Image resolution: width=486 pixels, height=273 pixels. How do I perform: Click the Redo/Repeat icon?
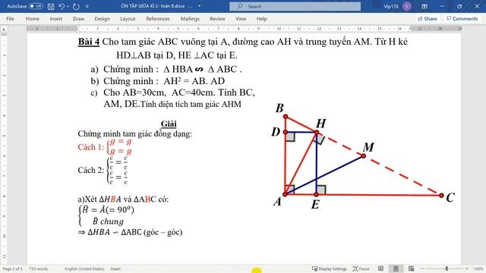pyautogui.click(x=76, y=6)
